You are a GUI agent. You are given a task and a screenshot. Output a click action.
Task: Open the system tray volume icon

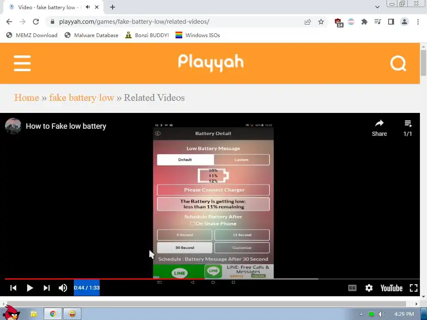click(x=382, y=314)
